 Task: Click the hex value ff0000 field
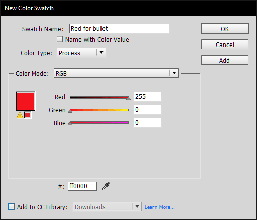pyautogui.click(x=82, y=186)
